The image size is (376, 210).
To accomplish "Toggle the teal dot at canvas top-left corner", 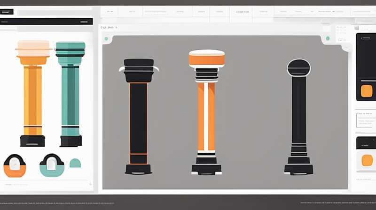I will [106, 39].
